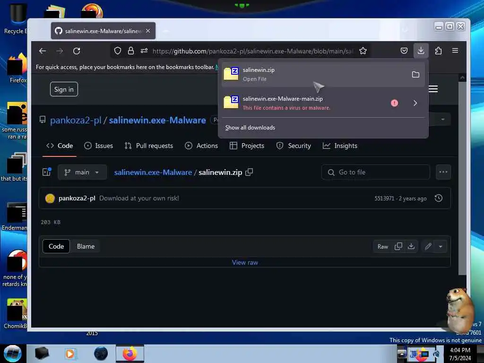
Task: Open the tracking protection shield icon
Action: coord(118,51)
